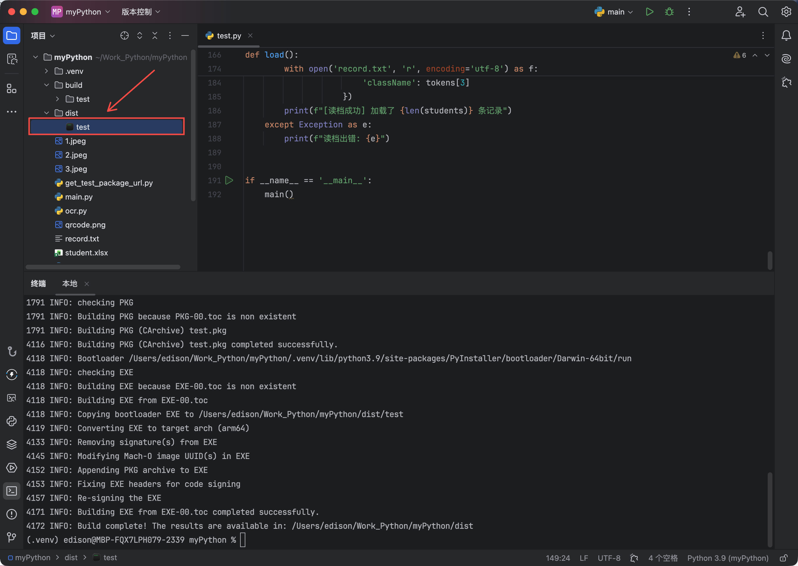
Task: Toggle the Project tool window folder button
Action: (12, 35)
